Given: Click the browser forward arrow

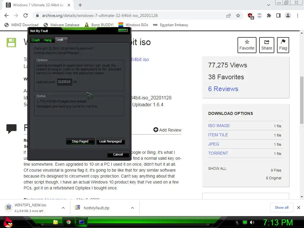Looking at the screenshot, I should click(16, 15).
